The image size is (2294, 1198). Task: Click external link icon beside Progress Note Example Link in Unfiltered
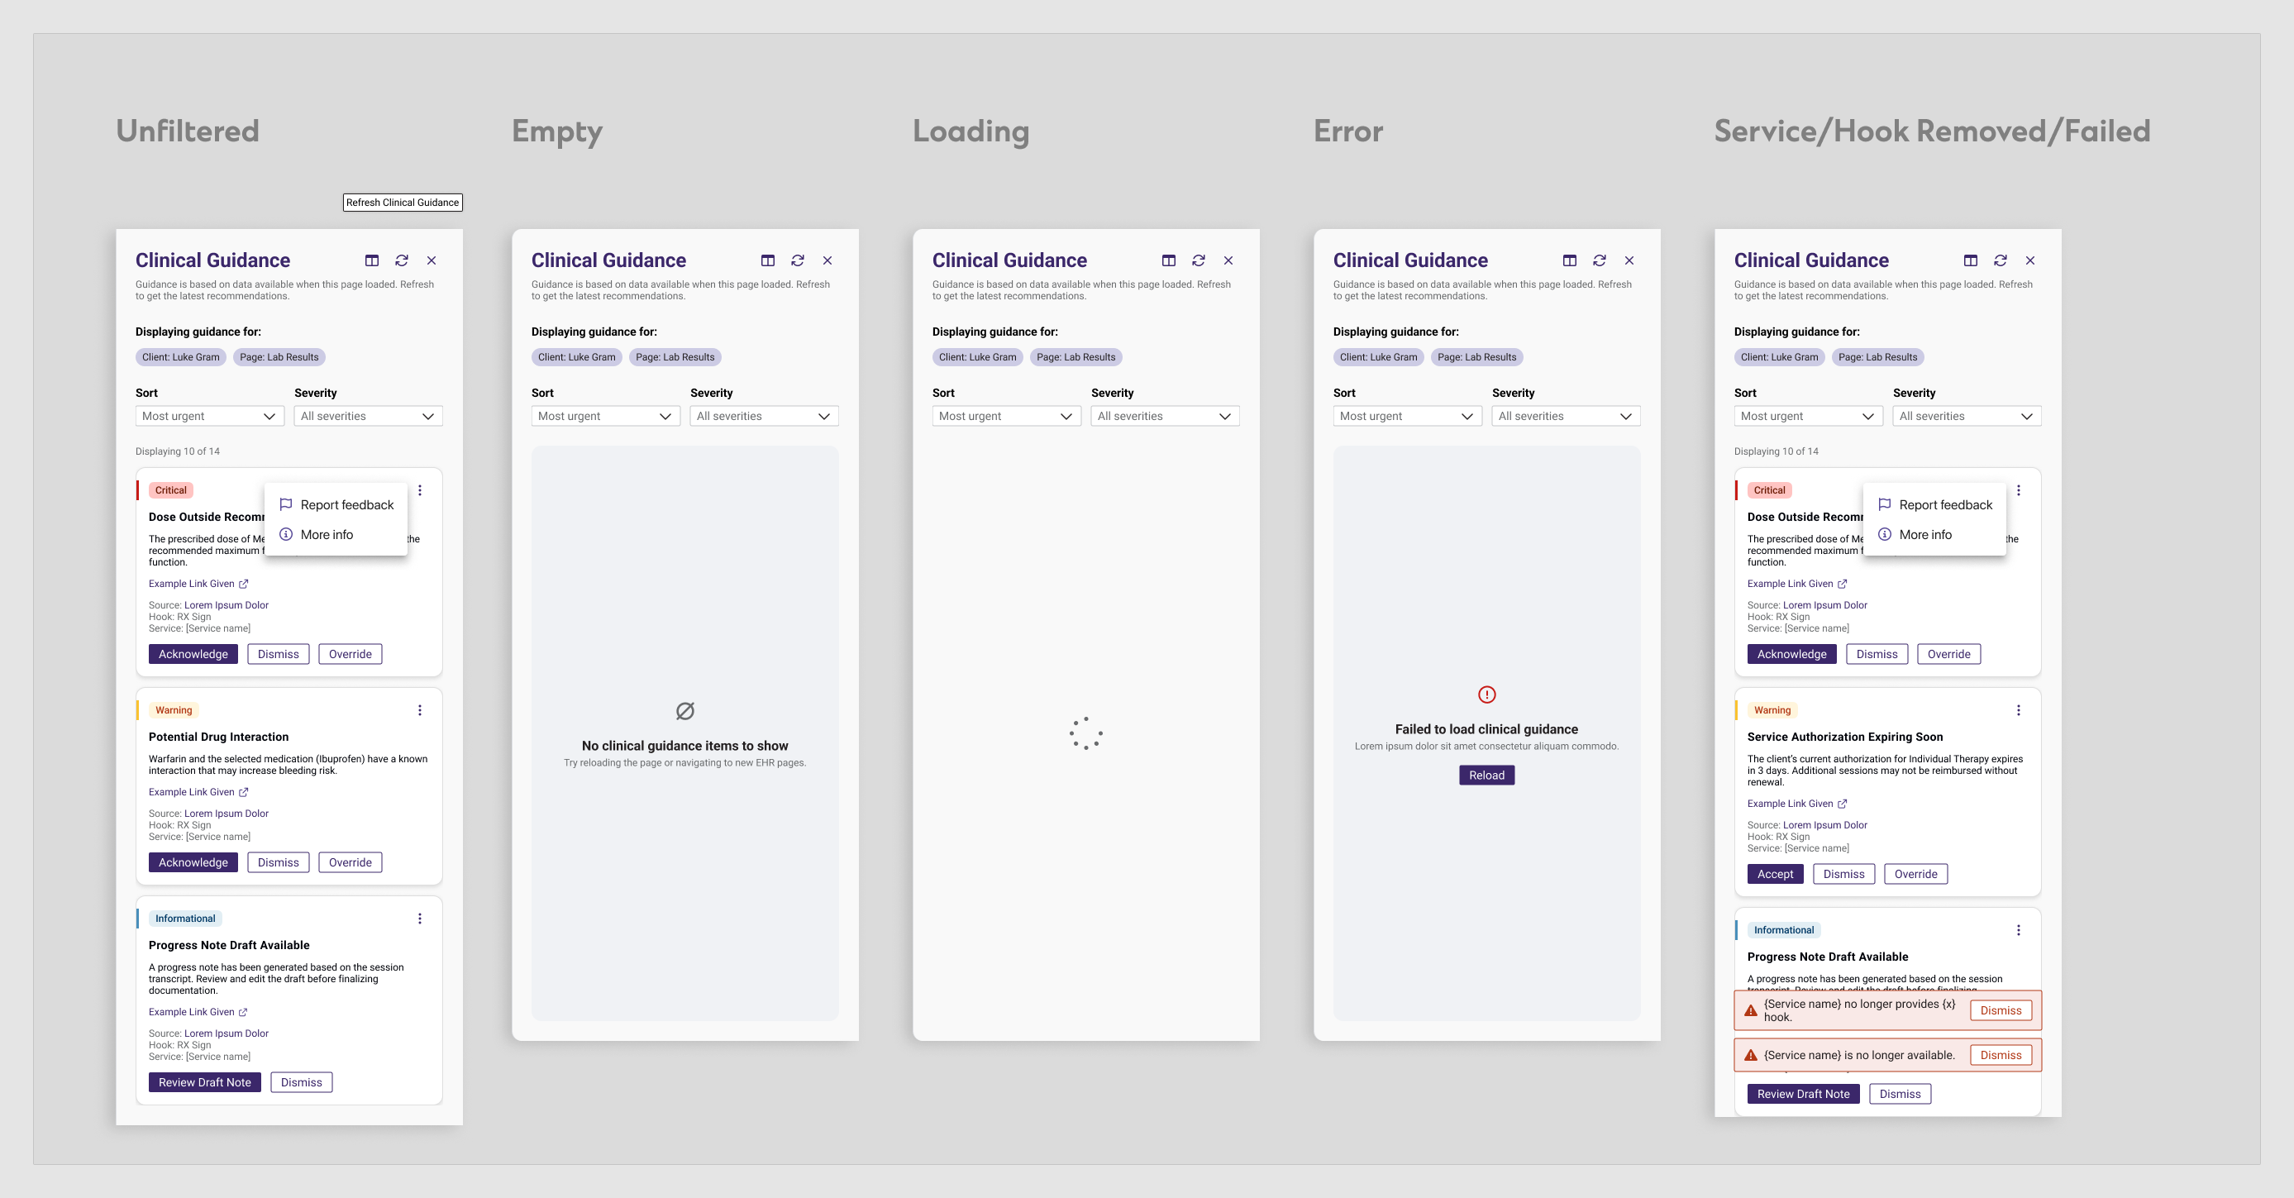tap(243, 1012)
